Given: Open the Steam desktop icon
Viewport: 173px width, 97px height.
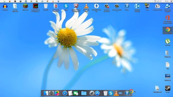Looking at the screenshot, I should click(x=168, y=88).
